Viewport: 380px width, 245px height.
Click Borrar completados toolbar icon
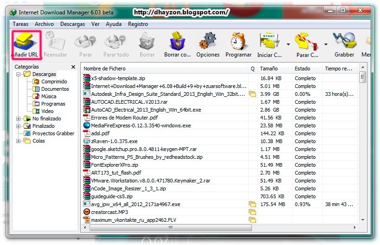[x=177, y=45]
